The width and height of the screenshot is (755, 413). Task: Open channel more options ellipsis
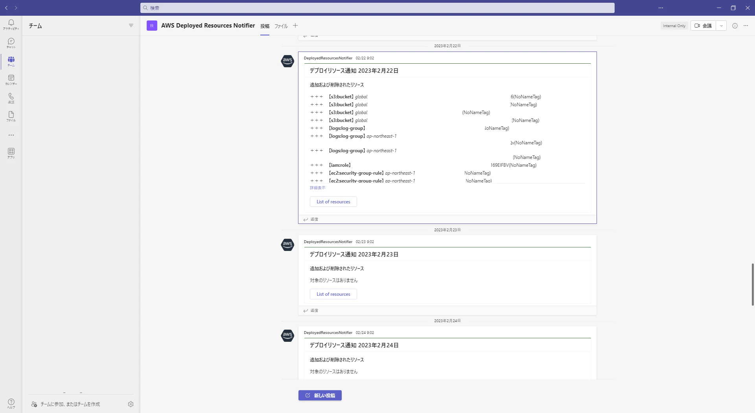click(746, 26)
